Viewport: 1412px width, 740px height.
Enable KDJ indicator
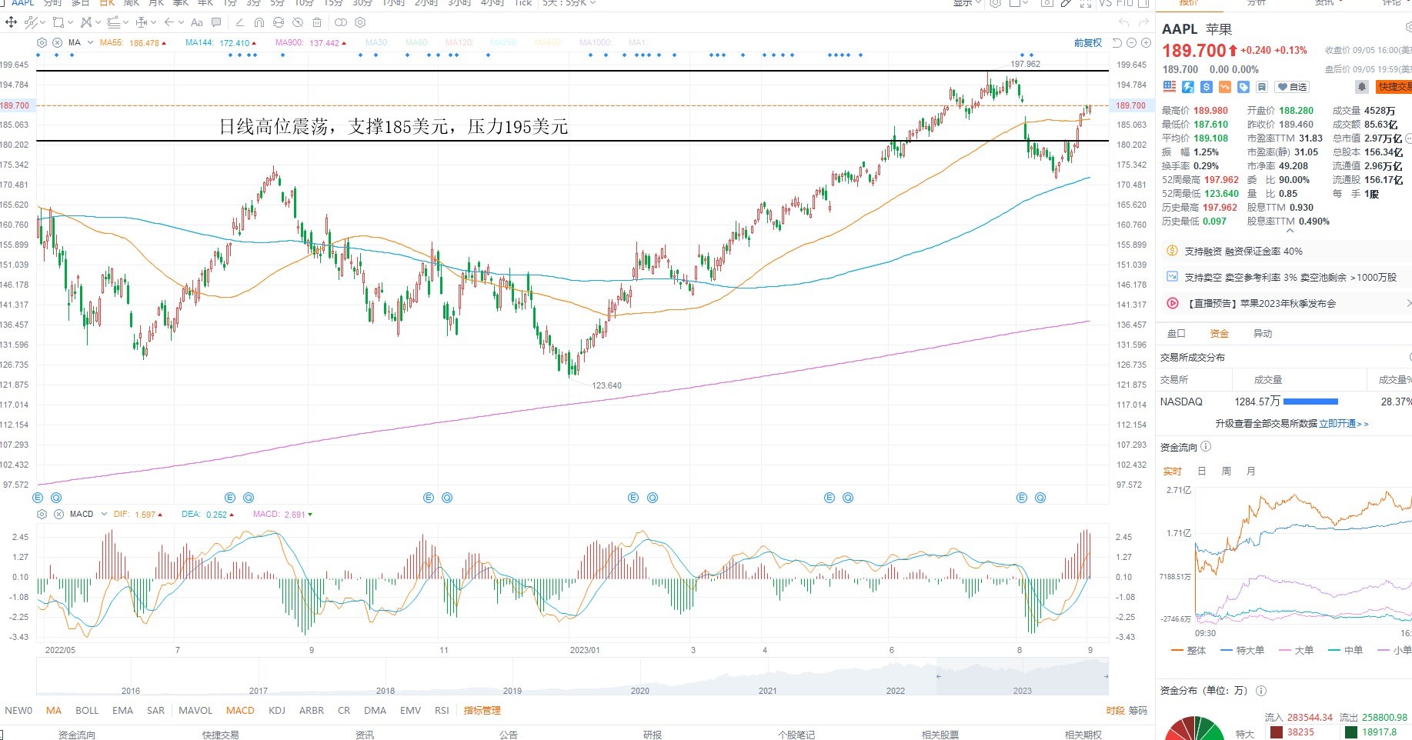(x=277, y=710)
